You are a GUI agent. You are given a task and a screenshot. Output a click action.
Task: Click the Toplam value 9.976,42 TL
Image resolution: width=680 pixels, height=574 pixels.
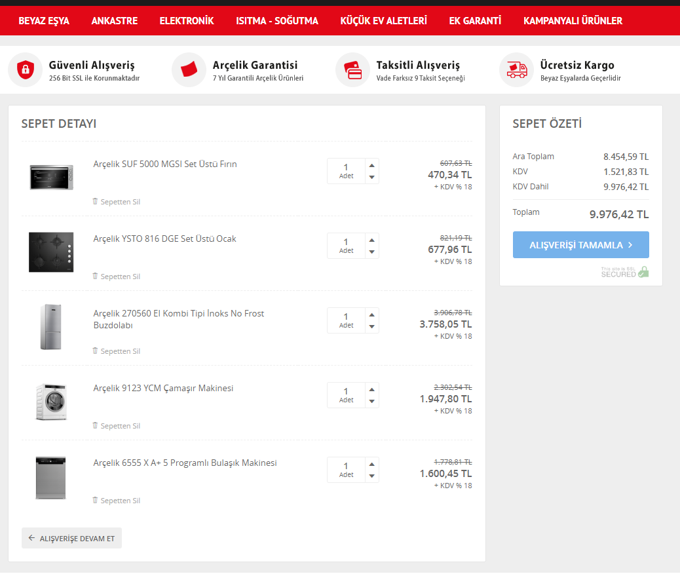619,214
